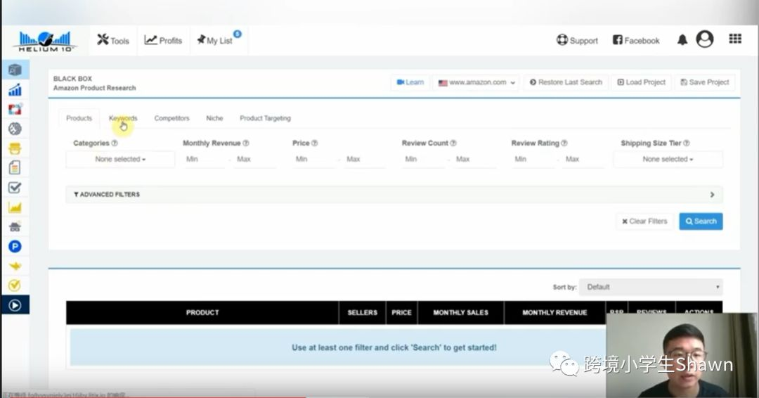Open the gray spy hat sidebar tool
Viewport: 759px width, 398px height.
point(15,226)
